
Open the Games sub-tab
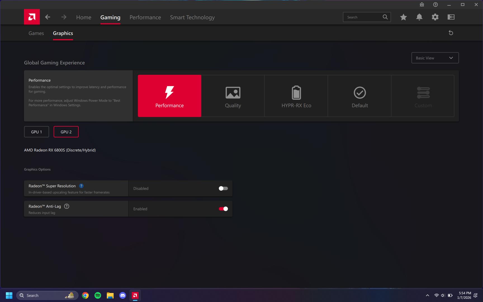coord(36,33)
